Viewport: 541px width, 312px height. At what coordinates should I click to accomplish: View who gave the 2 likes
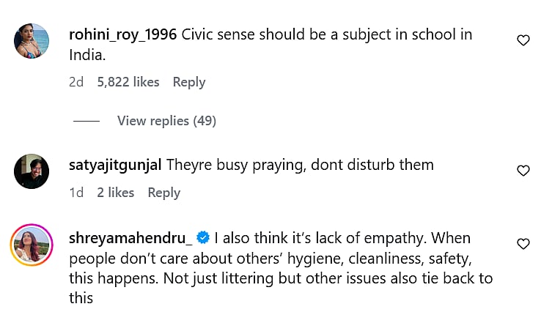[x=116, y=193]
